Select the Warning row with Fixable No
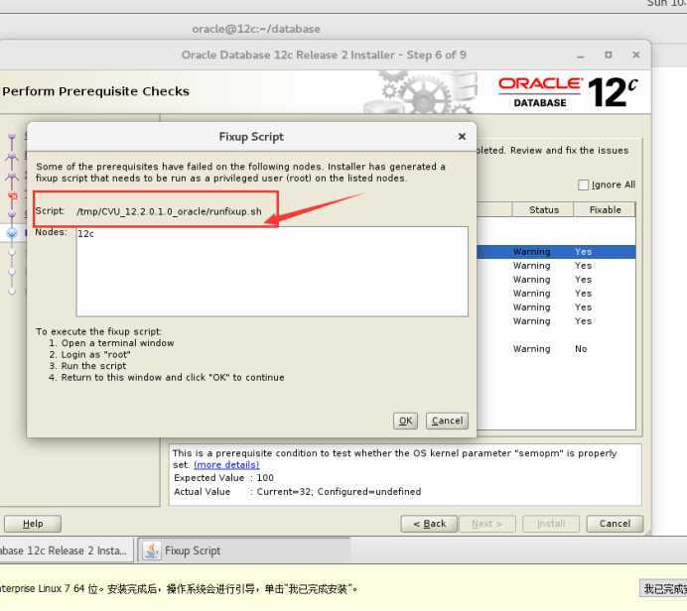This screenshot has height=611, width=687. point(556,349)
